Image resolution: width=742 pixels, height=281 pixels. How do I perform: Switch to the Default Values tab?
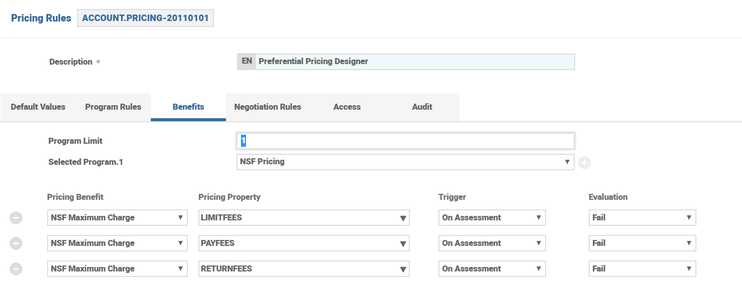tap(38, 107)
